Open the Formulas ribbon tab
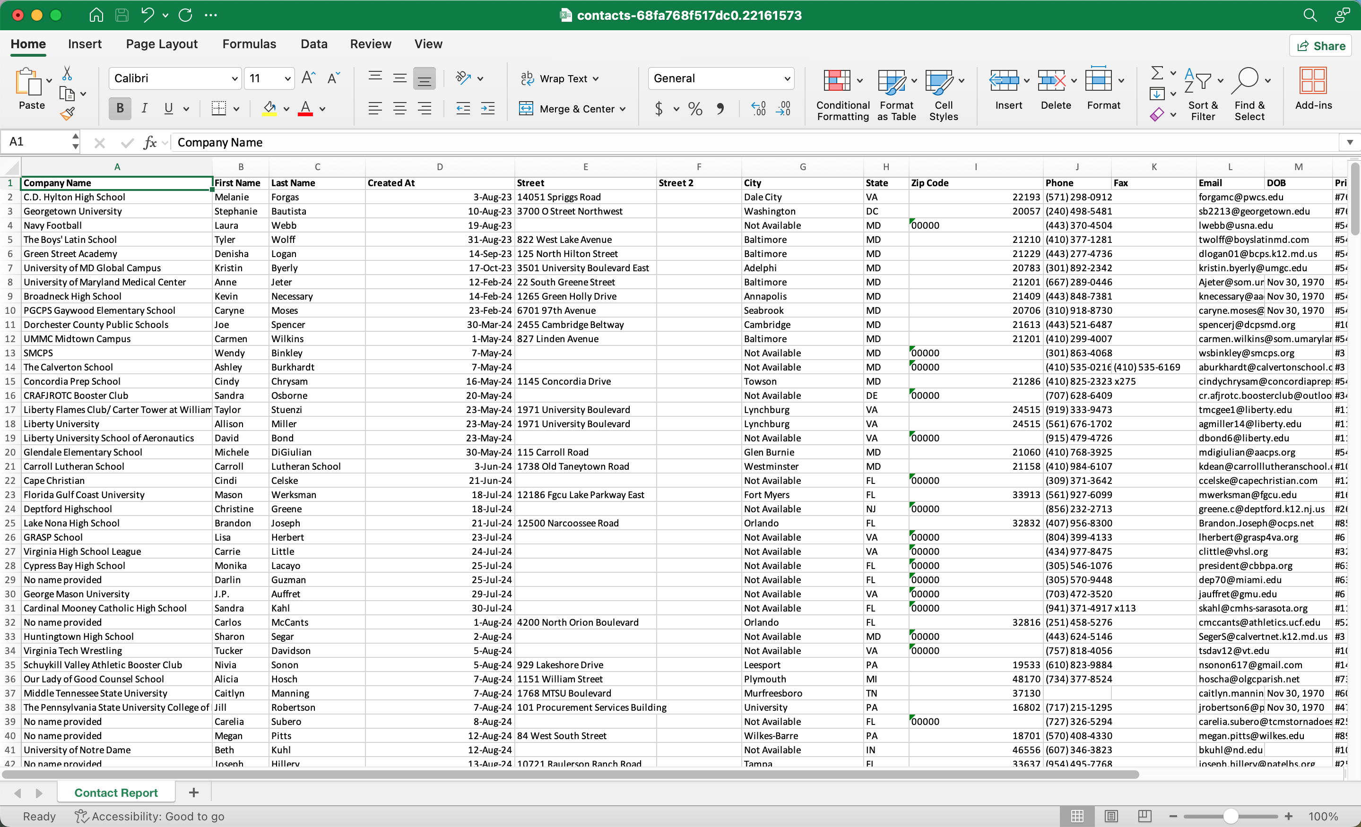Screen dimensions: 1361x827 coord(249,43)
